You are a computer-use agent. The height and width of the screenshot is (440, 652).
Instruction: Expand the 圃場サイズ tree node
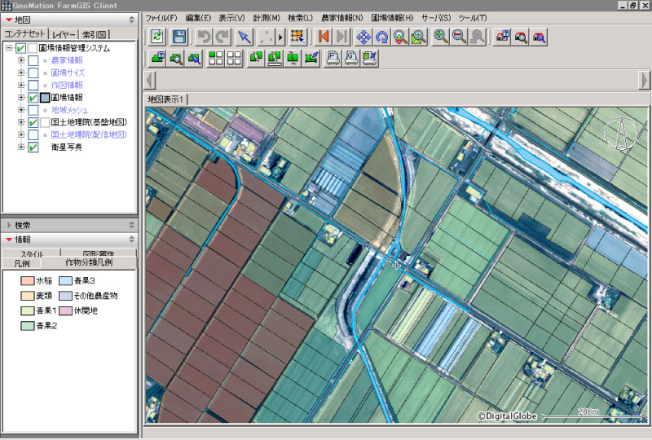(x=21, y=73)
